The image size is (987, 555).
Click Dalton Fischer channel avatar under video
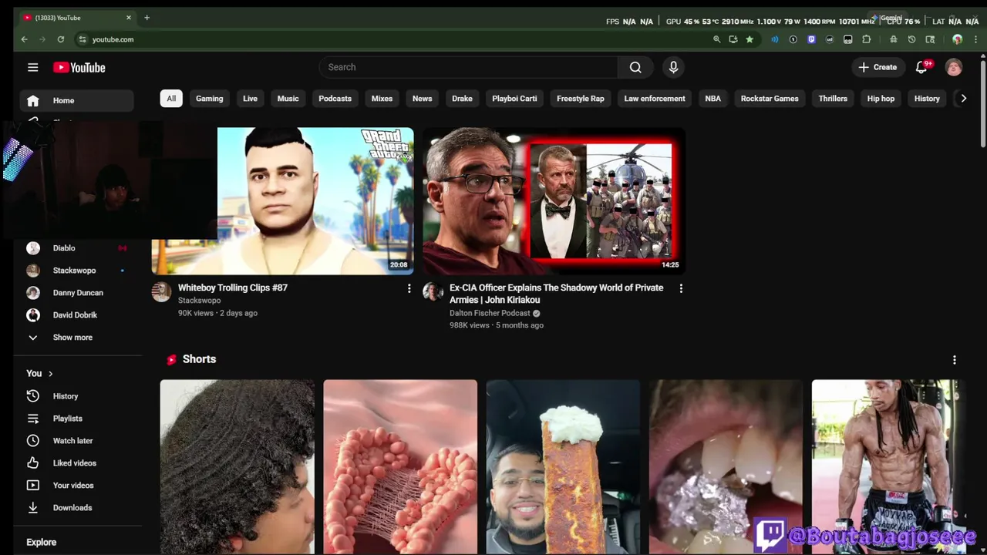432,291
